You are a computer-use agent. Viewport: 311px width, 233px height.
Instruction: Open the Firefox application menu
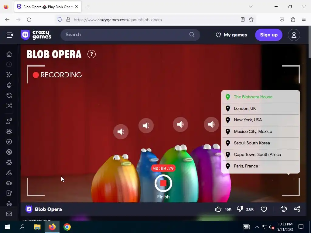point(304,19)
